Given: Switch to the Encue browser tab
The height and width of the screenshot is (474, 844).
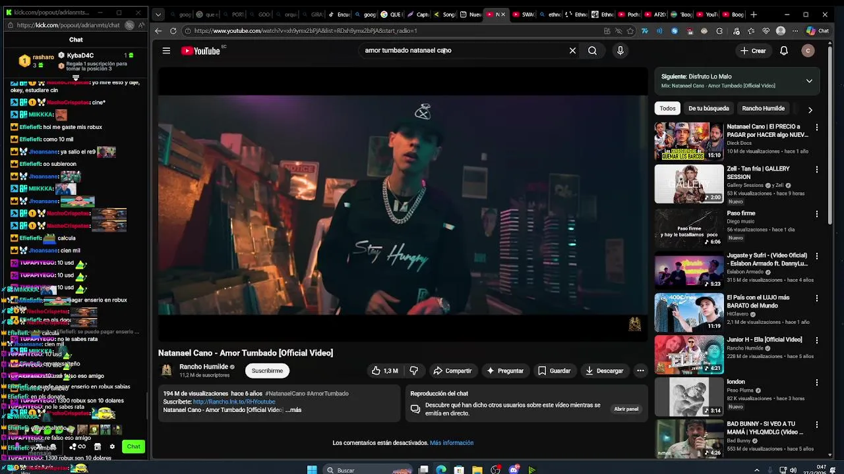Looking at the screenshot, I should coord(339,14).
